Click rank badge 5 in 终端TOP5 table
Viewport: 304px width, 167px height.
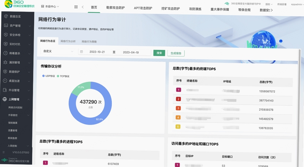178,127
